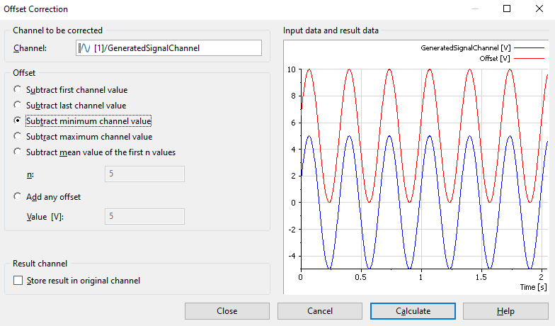Click the Time [s] axis label
Viewport: 555px width, 326px height.
(x=532, y=287)
